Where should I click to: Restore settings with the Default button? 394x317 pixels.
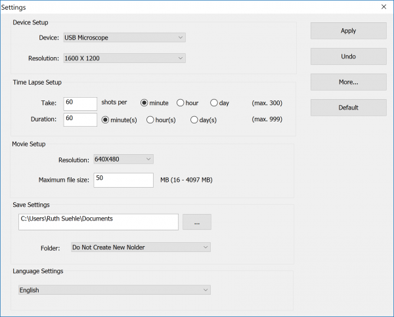[348, 108]
